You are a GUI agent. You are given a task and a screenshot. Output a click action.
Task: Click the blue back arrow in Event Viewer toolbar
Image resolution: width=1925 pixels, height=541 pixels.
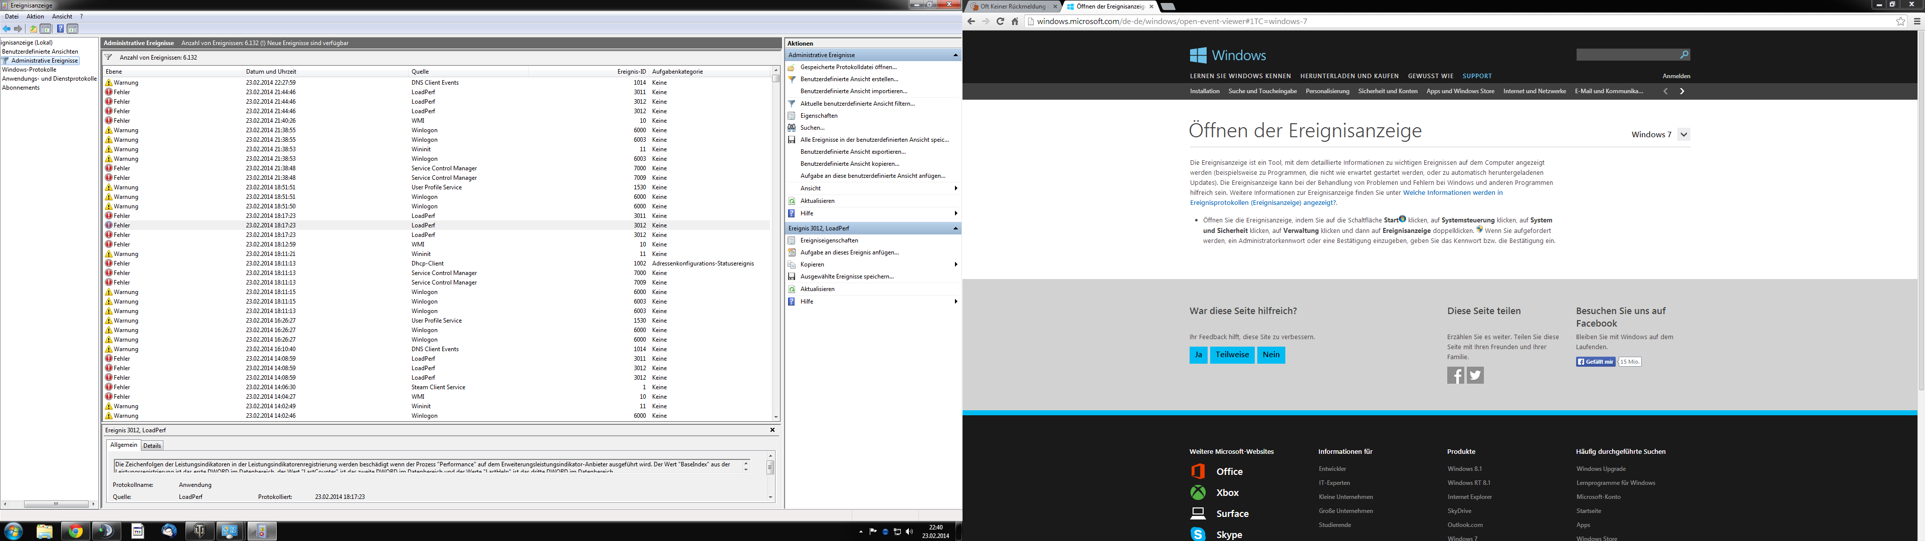7,29
